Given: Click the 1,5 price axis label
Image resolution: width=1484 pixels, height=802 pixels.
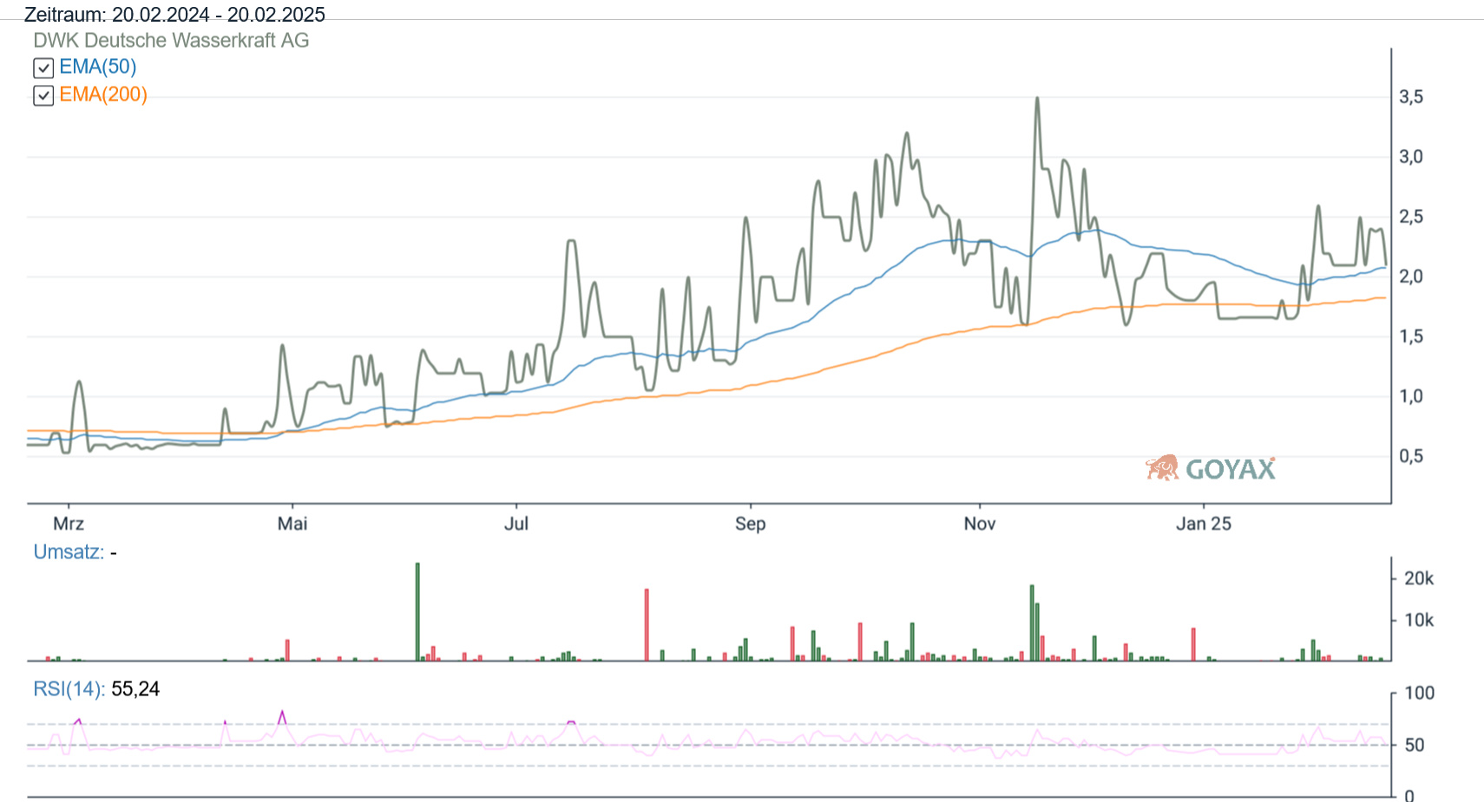Looking at the screenshot, I should coord(1411,336).
